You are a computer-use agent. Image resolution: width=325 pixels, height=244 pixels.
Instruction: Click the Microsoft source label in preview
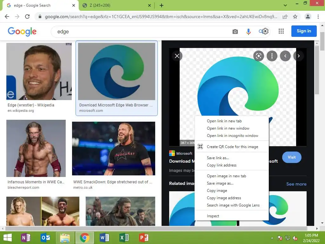pyautogui.click(x=184, y=153)
